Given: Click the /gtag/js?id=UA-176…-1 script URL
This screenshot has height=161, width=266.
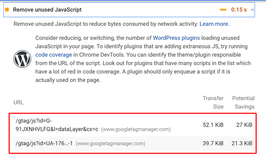Looking at the screenshot, I should click(44, 144).
